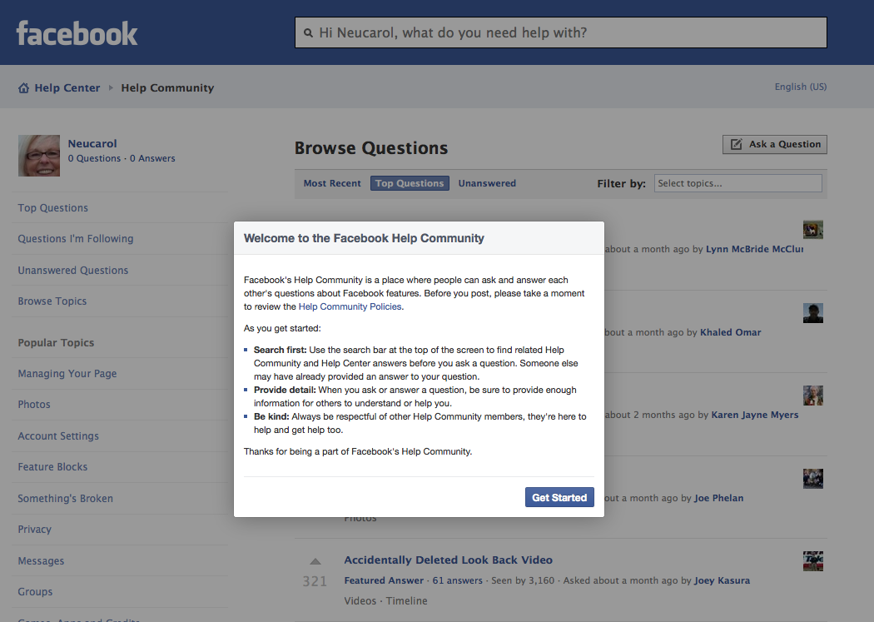Click the search magnifier icon

310,33
